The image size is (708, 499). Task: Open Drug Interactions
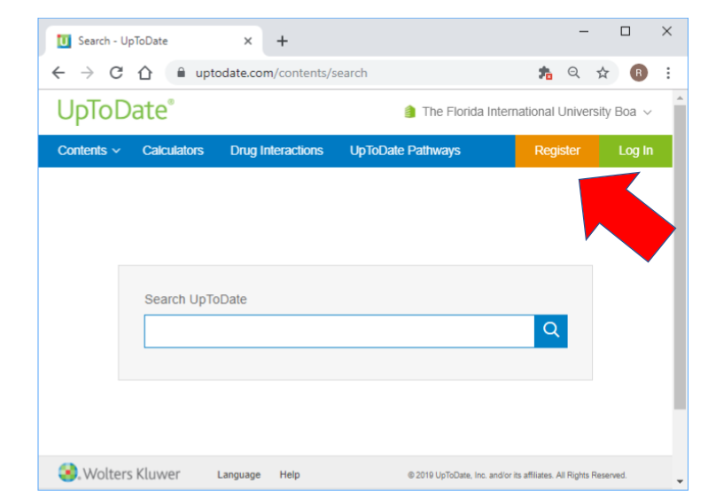point(276,151)
